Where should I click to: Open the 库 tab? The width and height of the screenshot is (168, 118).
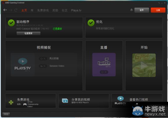point(32,10)
